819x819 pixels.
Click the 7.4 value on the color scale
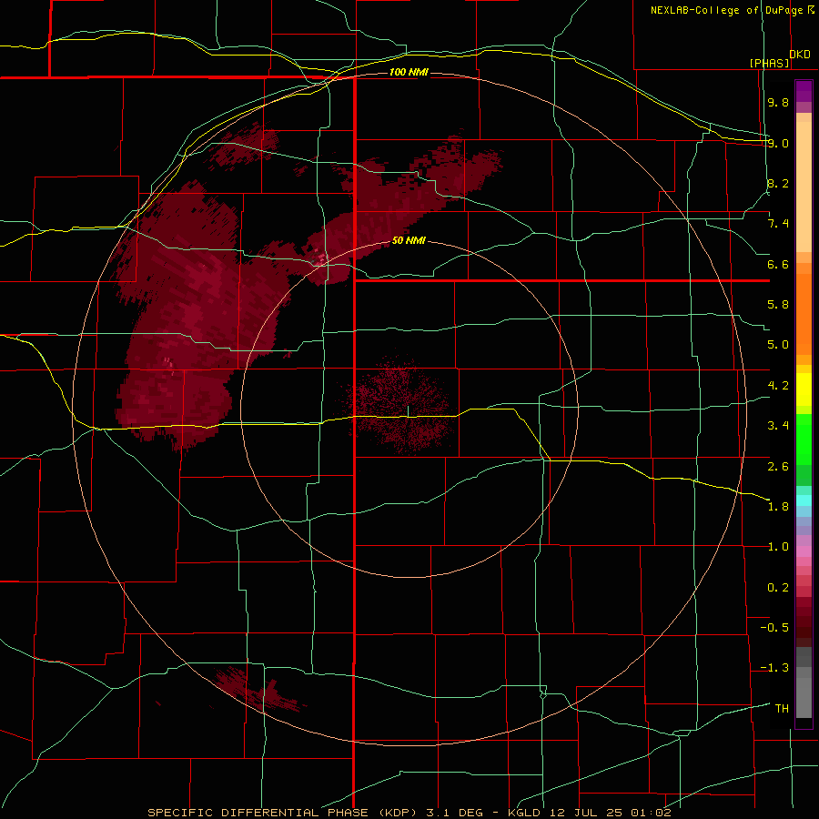(x=778, y=224)
